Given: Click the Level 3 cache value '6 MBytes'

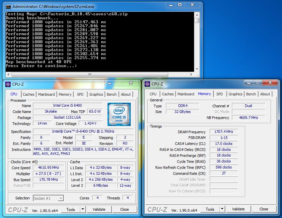Looking at the screenshot, I should (101, 185).
